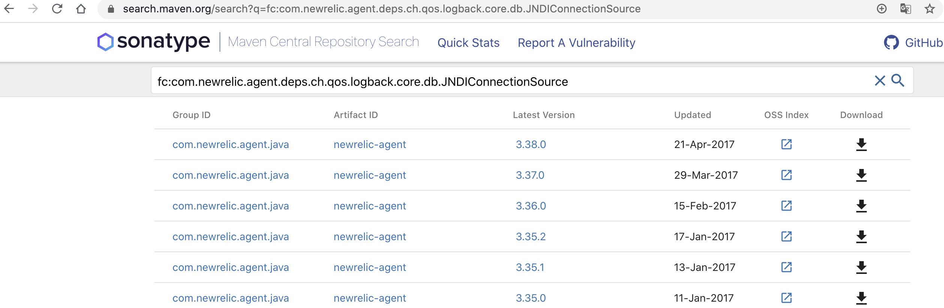Go to browser home page

[x=81, y=9]
